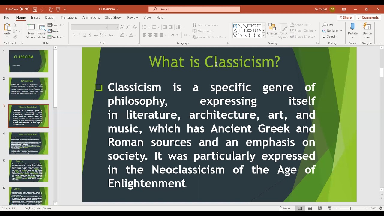
Task: Switch to Slide Sorter view icon
Action: (310, 208)
